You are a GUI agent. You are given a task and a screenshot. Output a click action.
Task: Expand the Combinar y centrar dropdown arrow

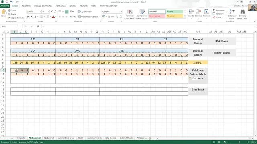(100, 17)
